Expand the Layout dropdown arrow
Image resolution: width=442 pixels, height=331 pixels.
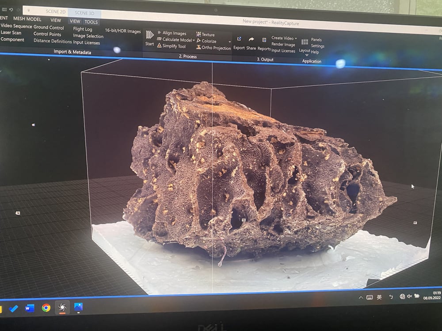[307, 55]
